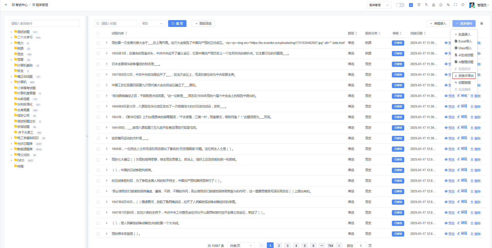Click the lock screen icon

433,5
